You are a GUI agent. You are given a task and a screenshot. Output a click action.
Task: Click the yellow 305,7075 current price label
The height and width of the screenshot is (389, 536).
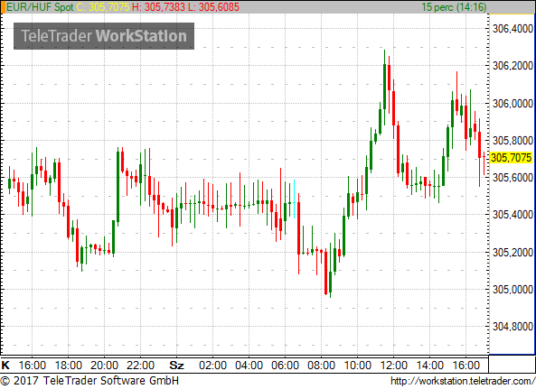pyautogui.click(x=512, y=158)
